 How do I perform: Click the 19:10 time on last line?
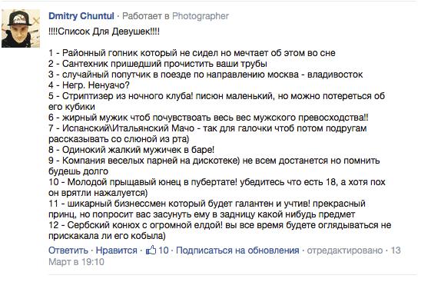coord(93,262)
